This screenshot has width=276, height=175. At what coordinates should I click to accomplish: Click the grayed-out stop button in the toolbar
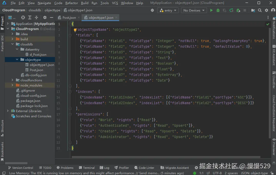tap(245, 10)
